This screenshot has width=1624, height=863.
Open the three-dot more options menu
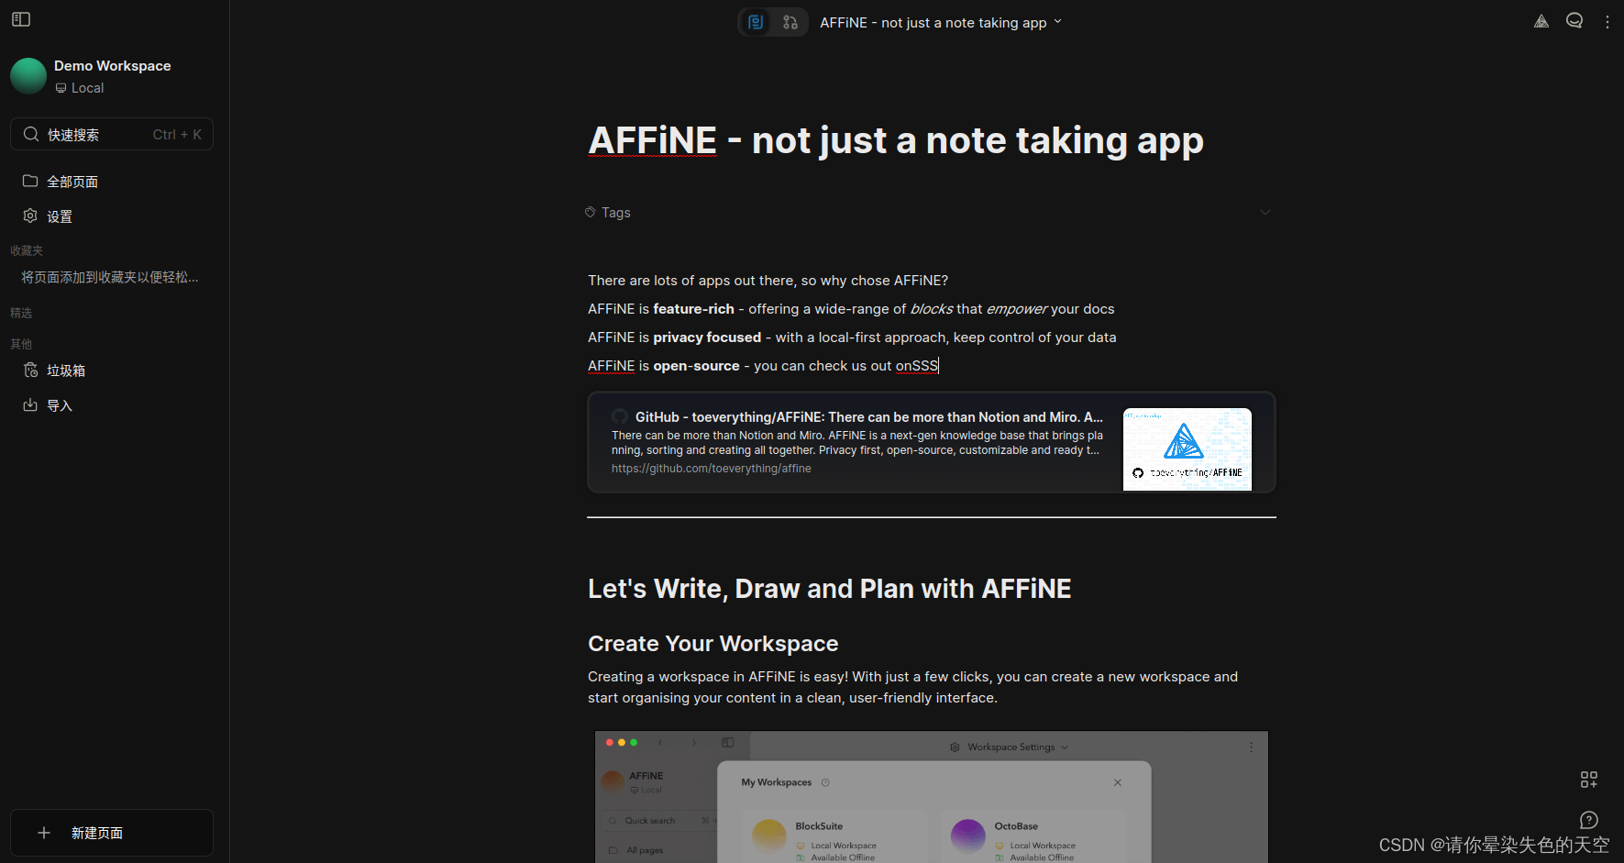(x=1607, y=21)
